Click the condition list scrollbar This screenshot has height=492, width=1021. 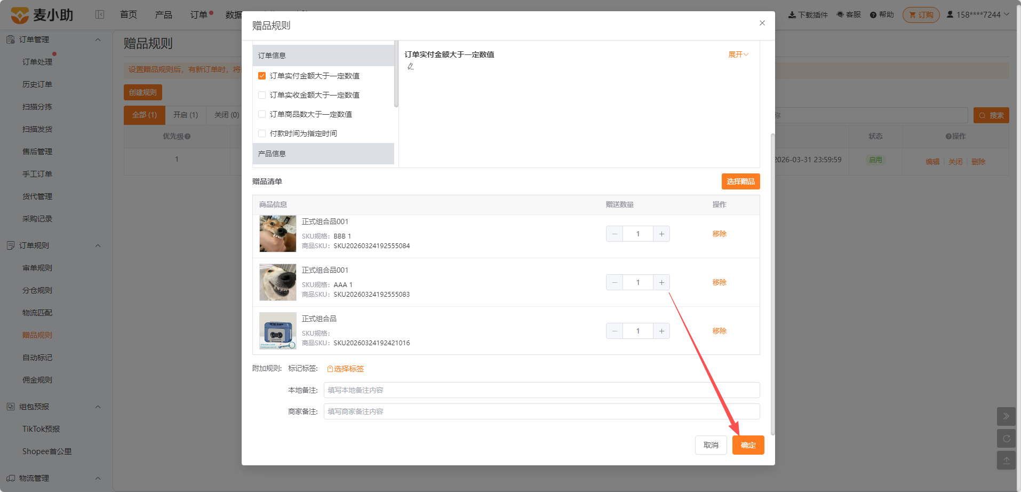[396, 74]
